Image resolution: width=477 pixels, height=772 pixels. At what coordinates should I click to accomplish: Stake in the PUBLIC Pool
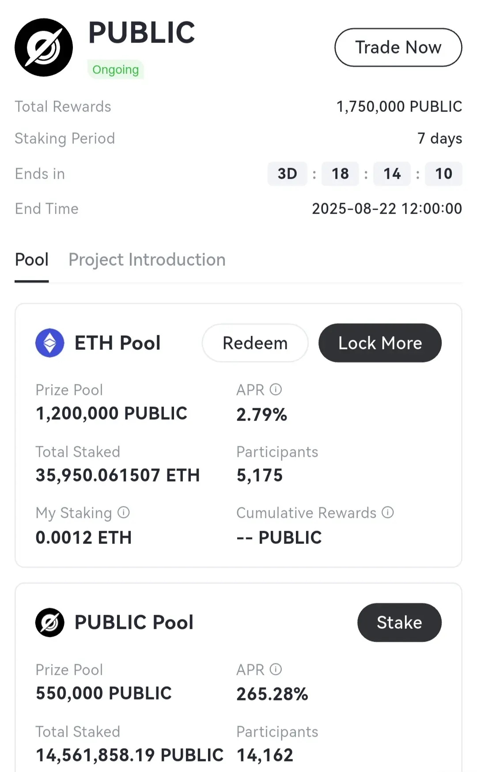[x=399, y=623]
